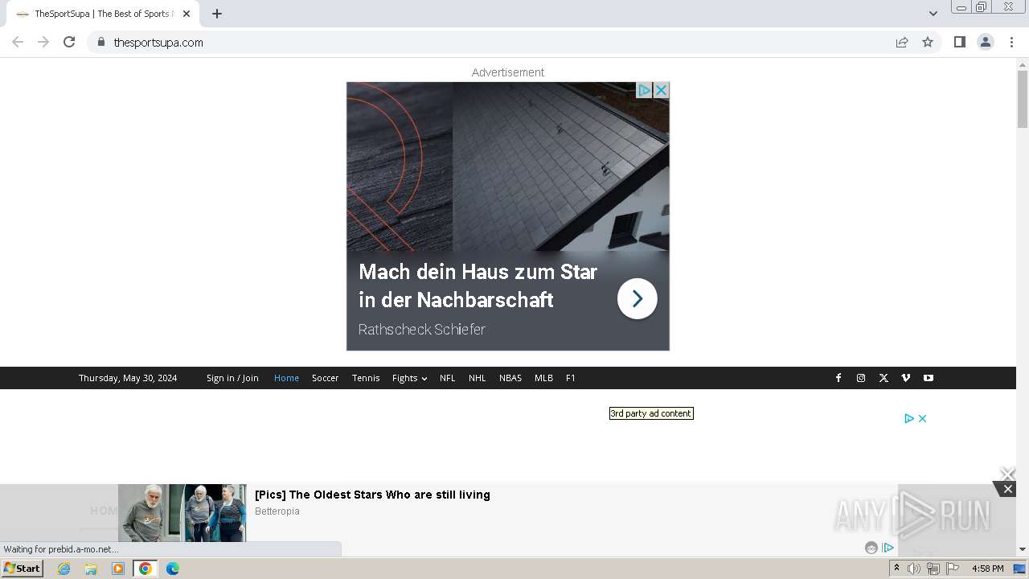
Task: Open the NHL menu item
Action: (478, 378)
